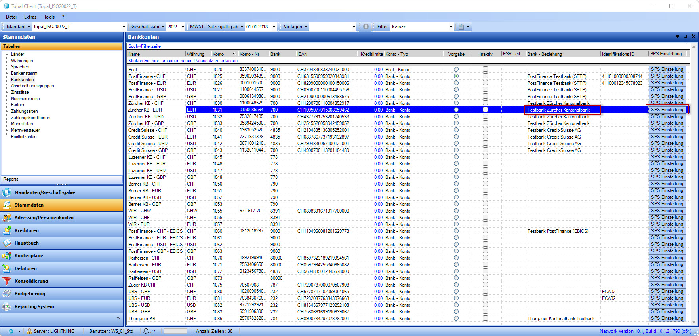699x336 pixels.
Task: Click the Reporting System printer icon
Action: (7, 306)
